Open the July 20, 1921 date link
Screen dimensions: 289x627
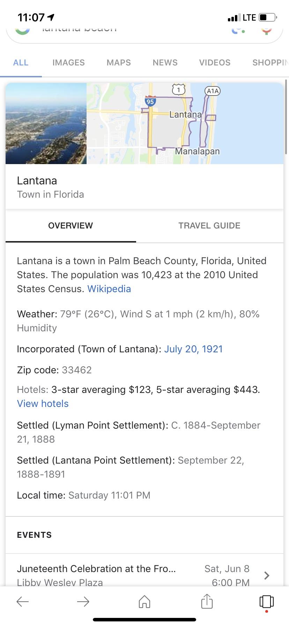point(193,349)
